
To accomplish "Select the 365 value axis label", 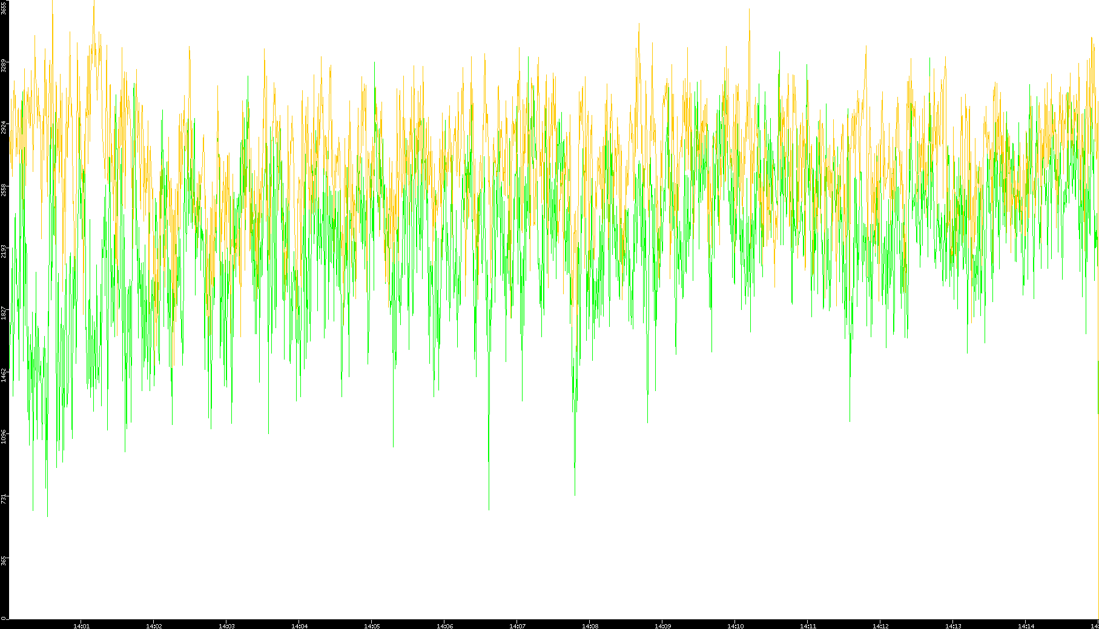I will coord(4,561).
